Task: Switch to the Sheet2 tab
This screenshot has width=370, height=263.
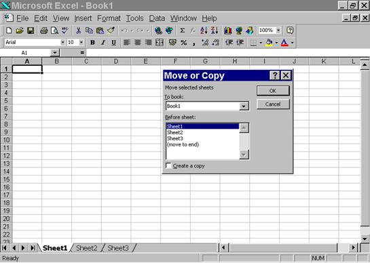Action: click(x=87, y=248)
